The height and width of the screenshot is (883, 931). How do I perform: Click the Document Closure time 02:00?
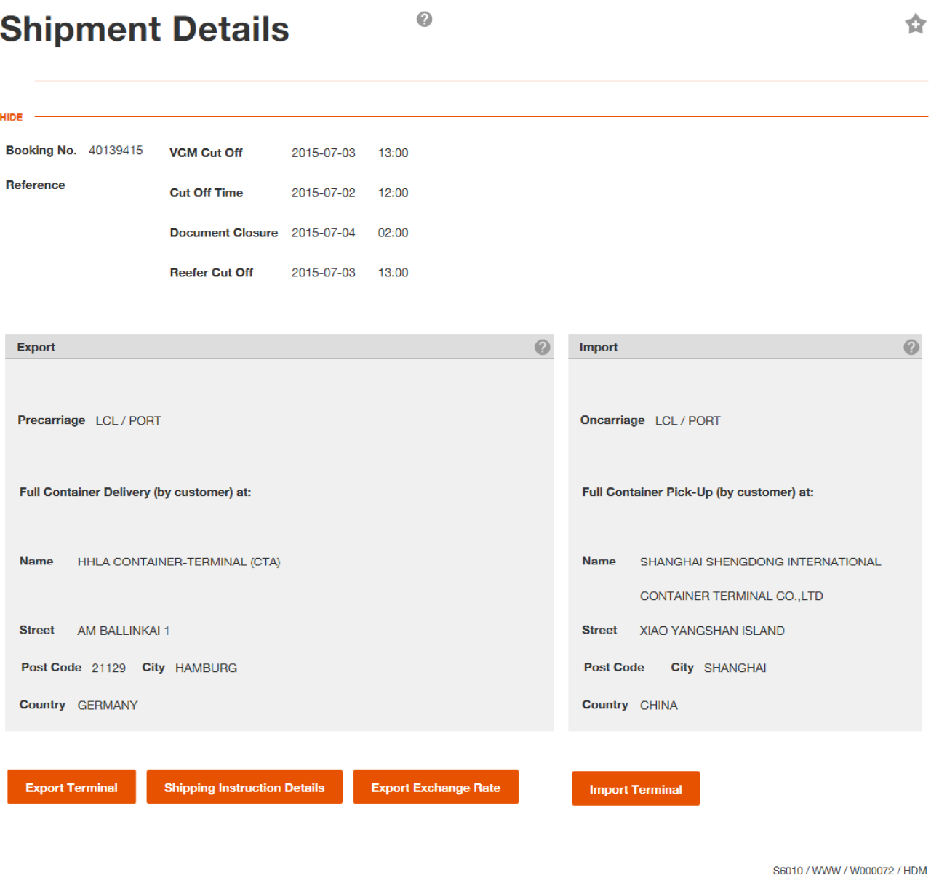(393, 233)
